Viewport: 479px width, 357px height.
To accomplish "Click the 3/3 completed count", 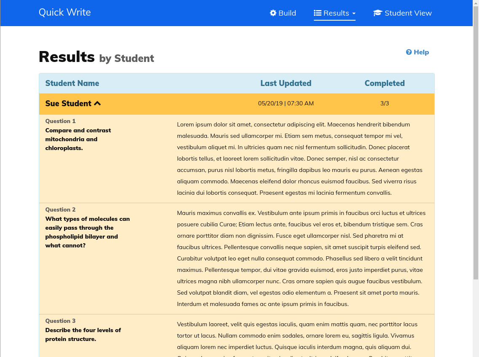I will [x=385, y=103].
